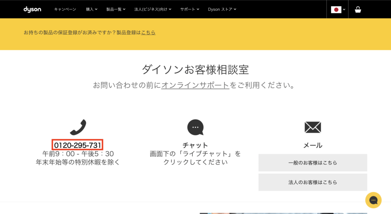Expand the 購入 dropdown menu

pos(92,9)
